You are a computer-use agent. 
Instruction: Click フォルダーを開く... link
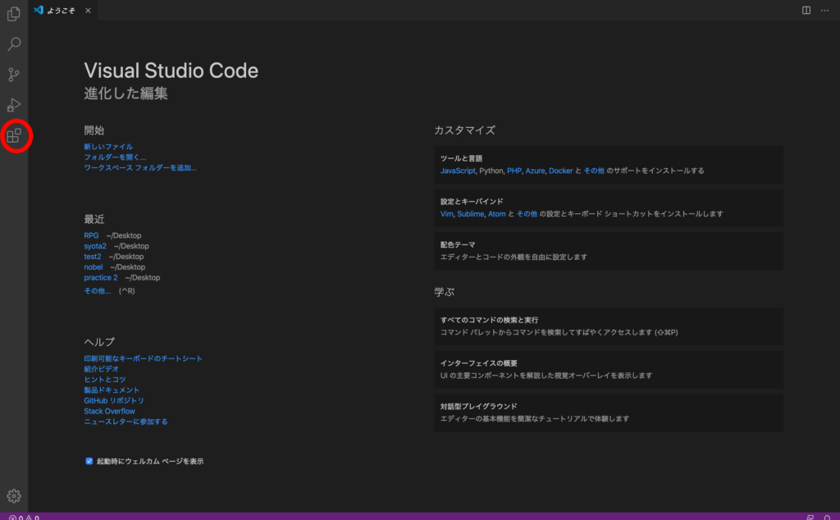tap(115, 157)
